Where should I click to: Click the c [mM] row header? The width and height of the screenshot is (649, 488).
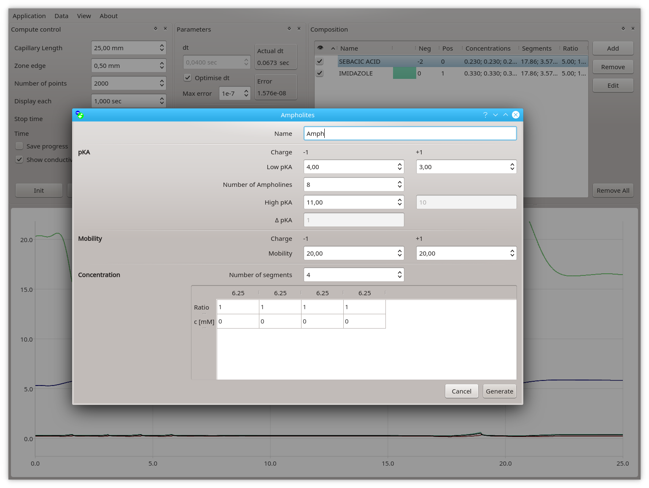coord(204,321)
